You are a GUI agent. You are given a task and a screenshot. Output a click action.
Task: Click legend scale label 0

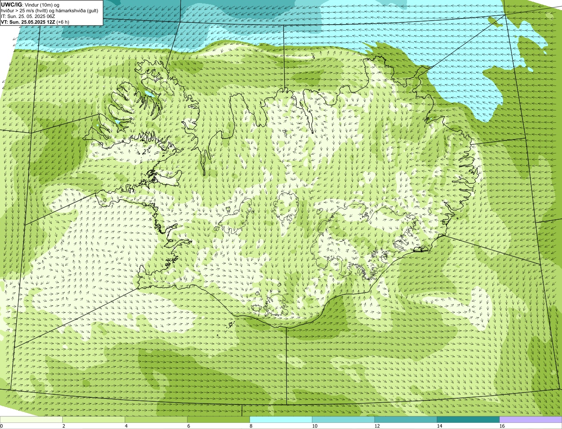2,426
